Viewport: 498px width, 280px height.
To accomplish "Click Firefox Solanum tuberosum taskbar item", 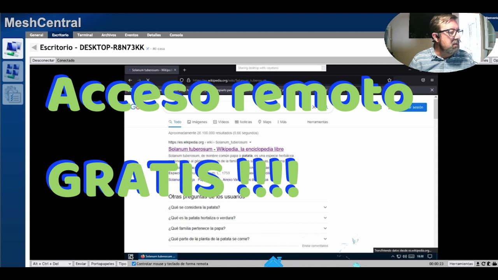I will click(158, 256).
